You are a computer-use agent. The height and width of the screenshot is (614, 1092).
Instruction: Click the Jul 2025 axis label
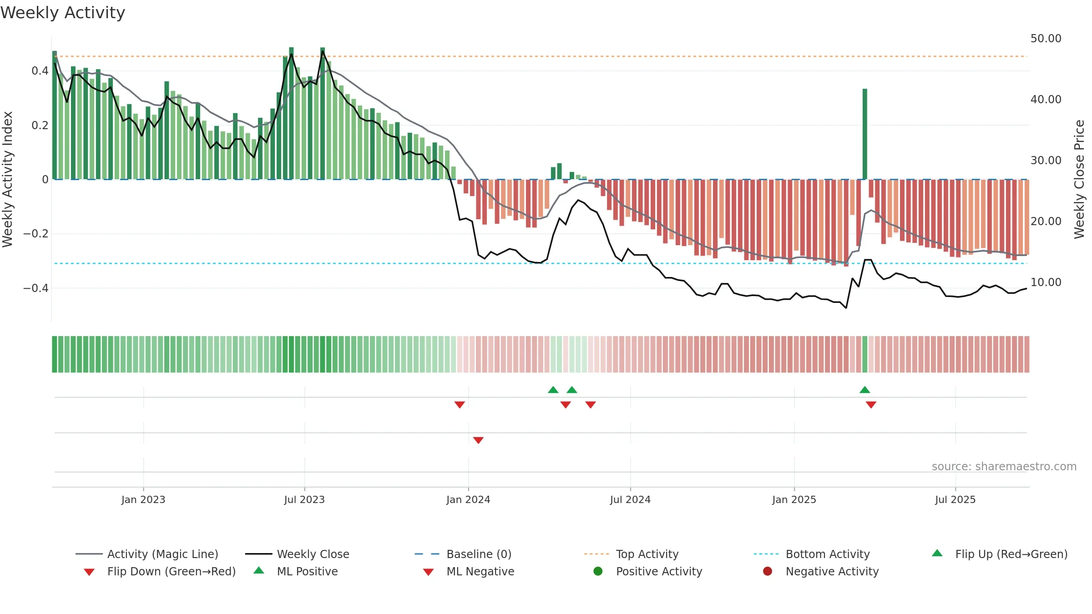click(955, 500)
